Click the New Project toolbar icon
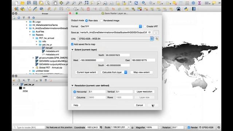Screen dimensions: 233x131 point(16,3)
